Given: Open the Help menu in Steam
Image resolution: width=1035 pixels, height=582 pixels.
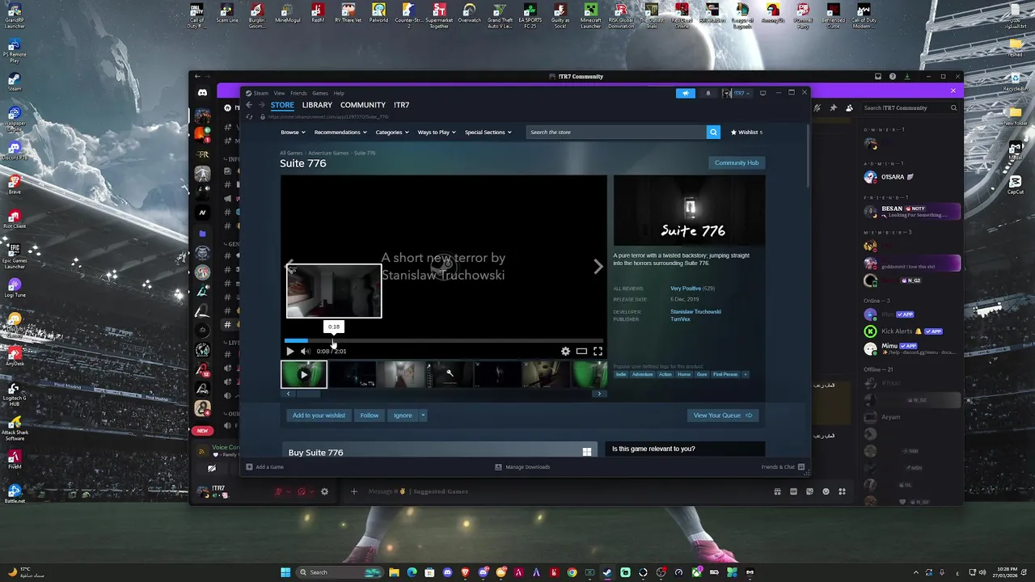Looking at the screenshot, I should click(339, 93).
